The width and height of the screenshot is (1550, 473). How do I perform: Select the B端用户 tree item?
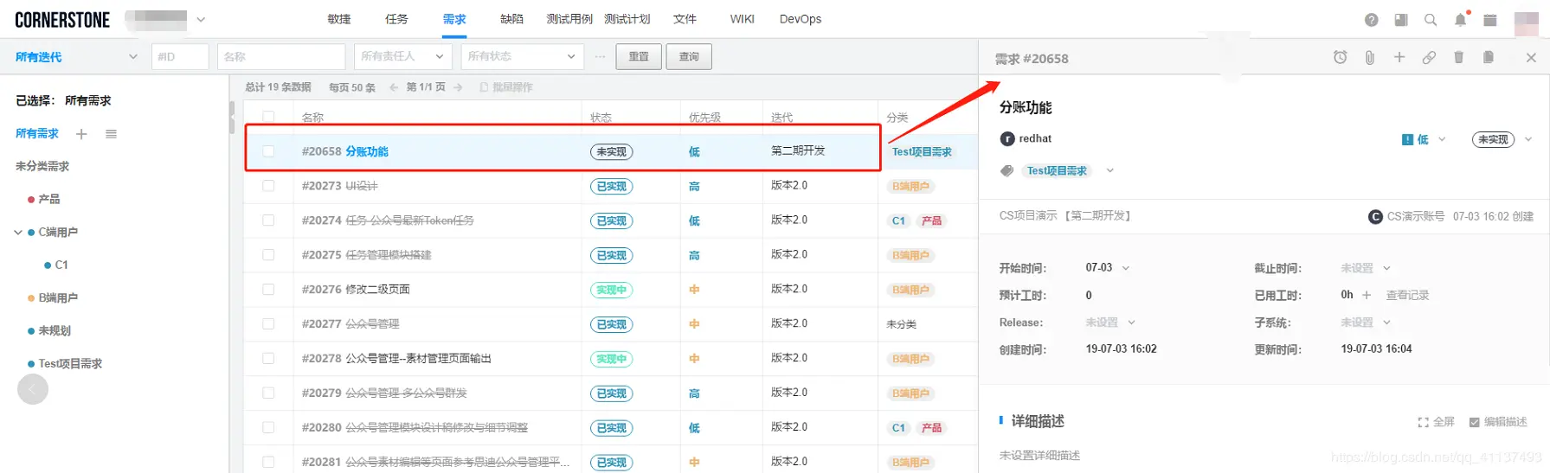tap(58, 298)
